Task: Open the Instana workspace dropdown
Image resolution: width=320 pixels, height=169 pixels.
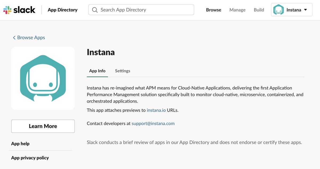Action: pyautogui.click(x=291, y=10)
